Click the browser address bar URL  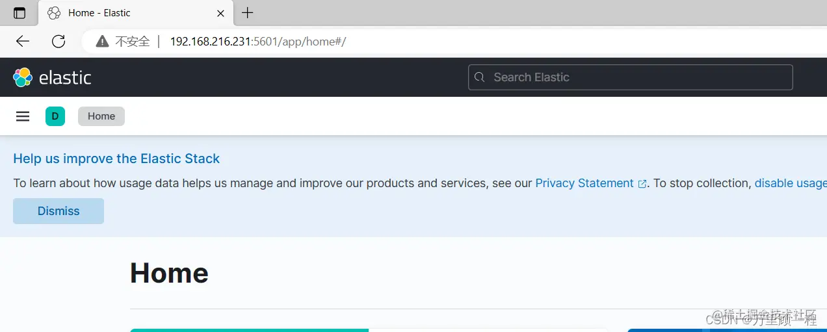pos(258,42)
